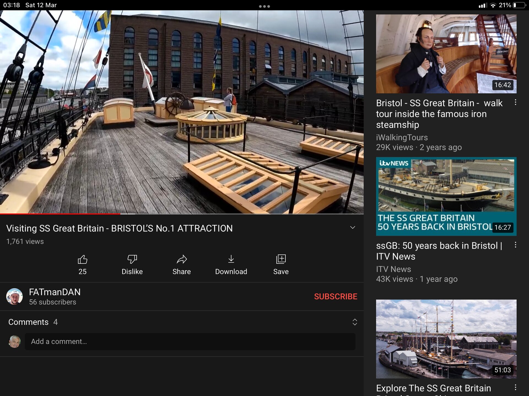Open options menu for ITV News video
This screenshot has height=396, width=529.
515,245
